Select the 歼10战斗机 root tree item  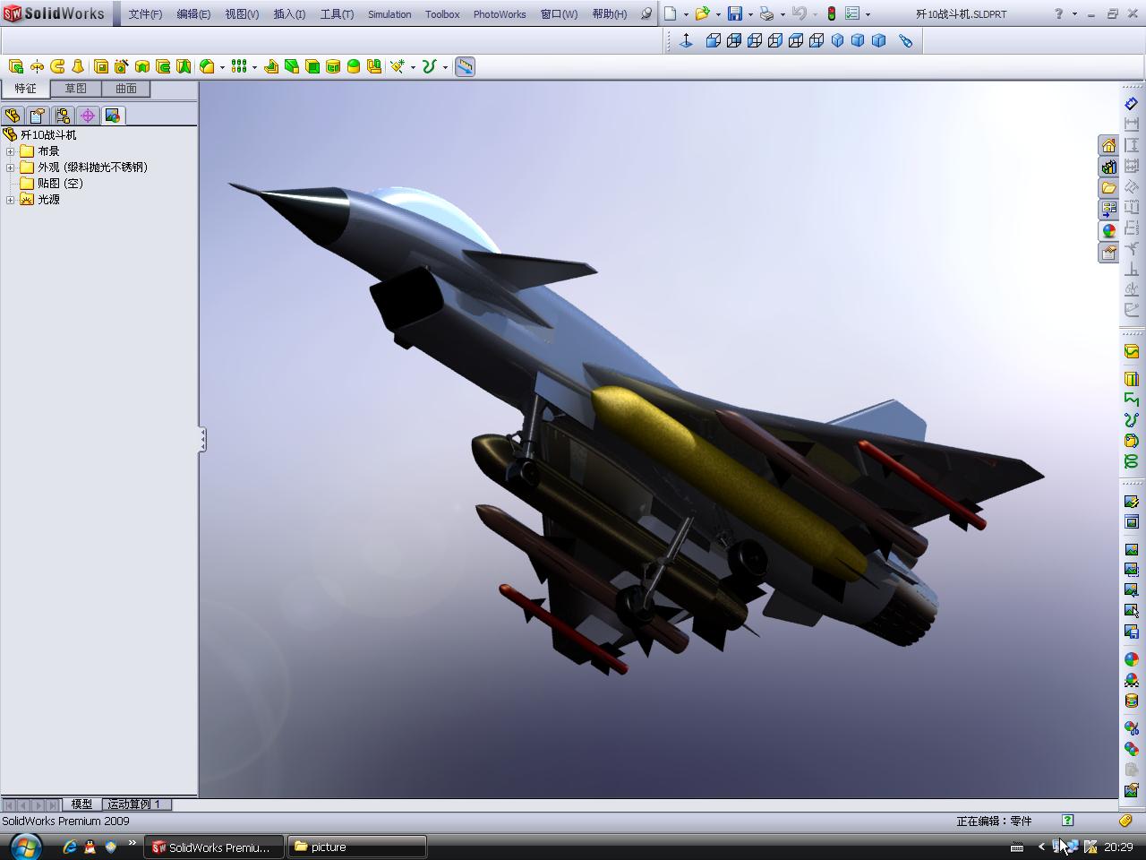pyautogui.click(x=40, y=135)
